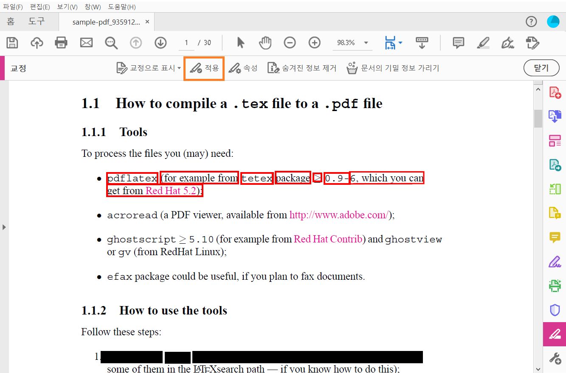
Task: Click the stamp tool icon
Action: (532, 42)
